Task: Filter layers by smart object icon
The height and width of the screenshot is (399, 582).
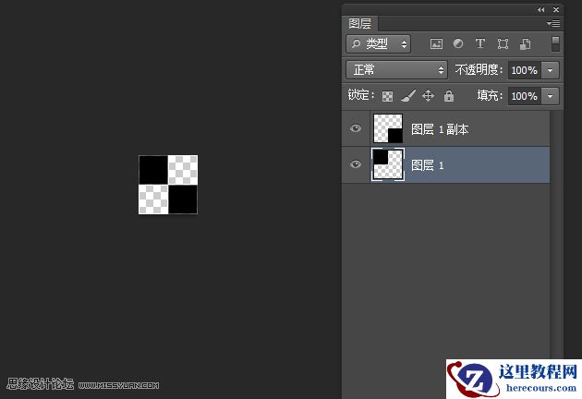Action: point(525,43)
